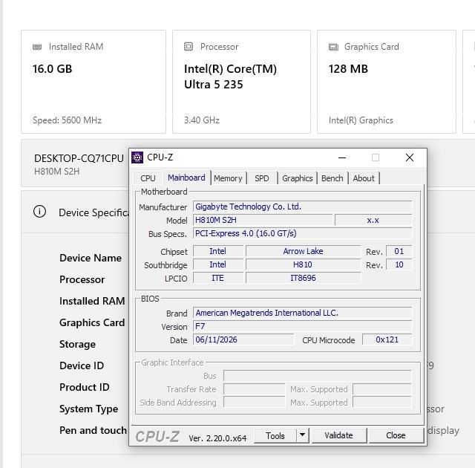Click the BIOS Brand American Megatrends field
The height and width of the screenshot is (468, 475).
[x=302, y=313]
